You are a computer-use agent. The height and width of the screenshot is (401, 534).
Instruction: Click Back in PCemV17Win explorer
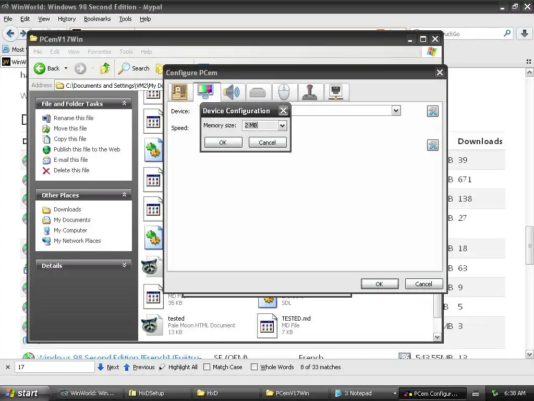pyautogui.click(x=47, y=68)
